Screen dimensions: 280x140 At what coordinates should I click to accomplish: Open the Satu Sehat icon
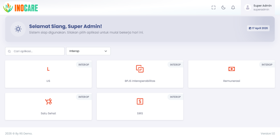pos(48,102)
